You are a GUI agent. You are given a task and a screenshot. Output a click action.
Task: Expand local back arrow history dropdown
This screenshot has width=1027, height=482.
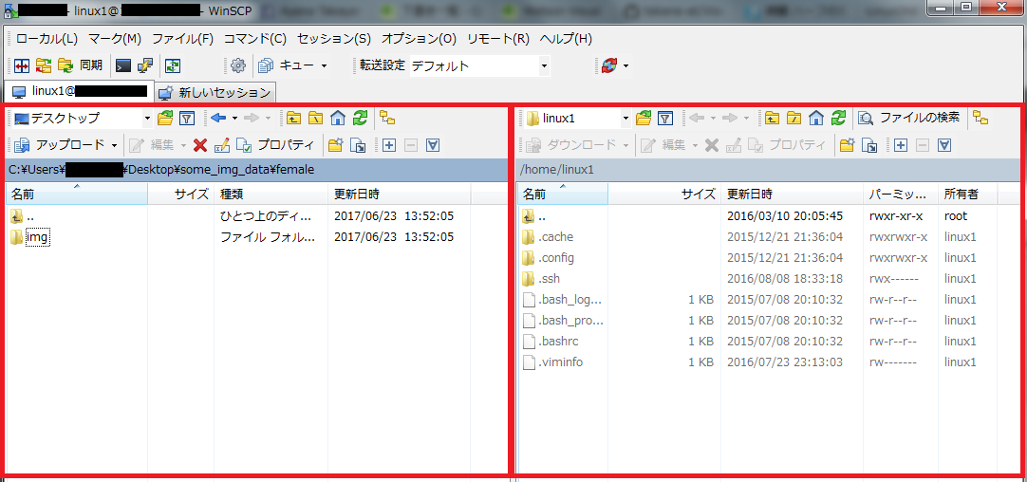click(x=234, y=119)
